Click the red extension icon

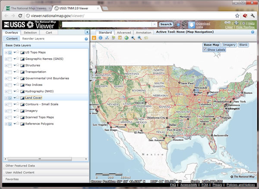[245, 16]
